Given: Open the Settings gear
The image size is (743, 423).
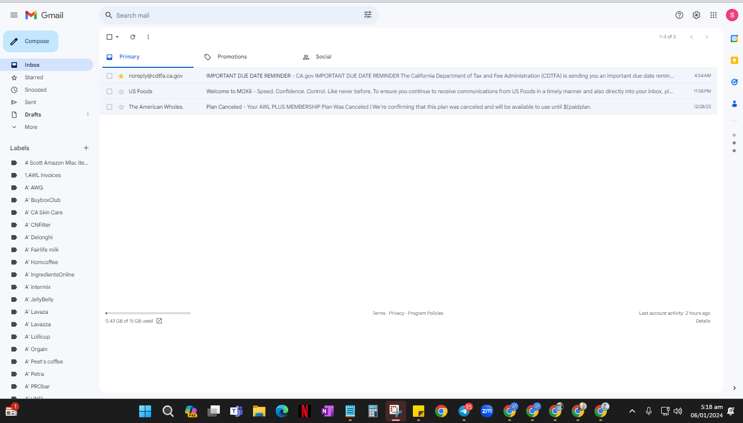Looking at the screenshot, I should 696,15.
